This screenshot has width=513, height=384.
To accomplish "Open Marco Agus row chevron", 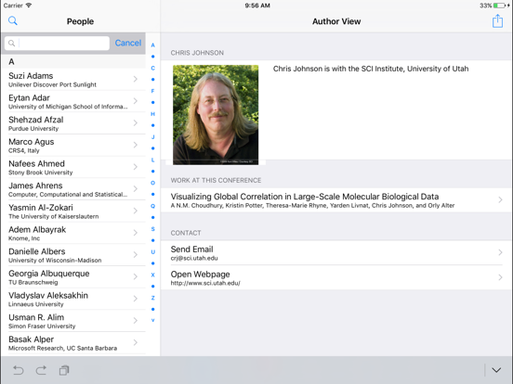I will pyautogui.click(x=136, y=145).
